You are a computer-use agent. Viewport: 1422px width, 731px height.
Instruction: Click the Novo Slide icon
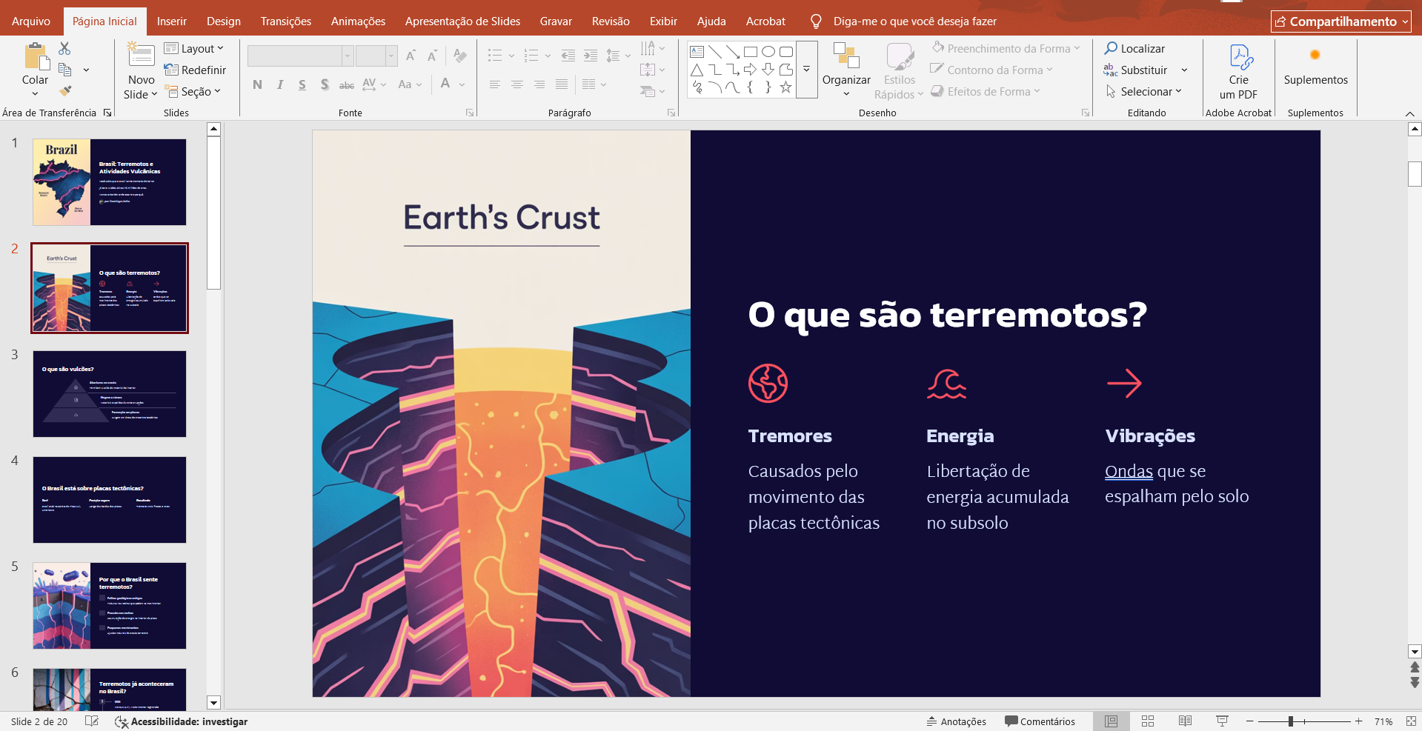coord(141,56)
